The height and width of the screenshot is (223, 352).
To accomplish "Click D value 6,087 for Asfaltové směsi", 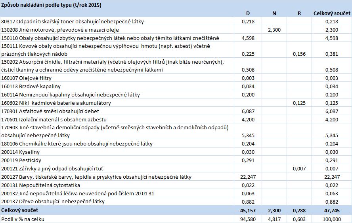I will tap(248, 111).
